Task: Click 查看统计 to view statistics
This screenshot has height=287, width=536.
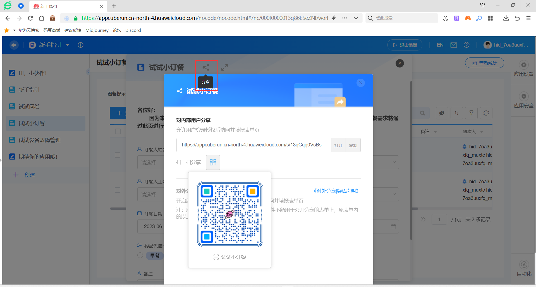Action: 484,63
